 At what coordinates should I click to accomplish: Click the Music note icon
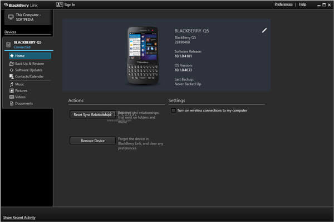tap(12, 84)
